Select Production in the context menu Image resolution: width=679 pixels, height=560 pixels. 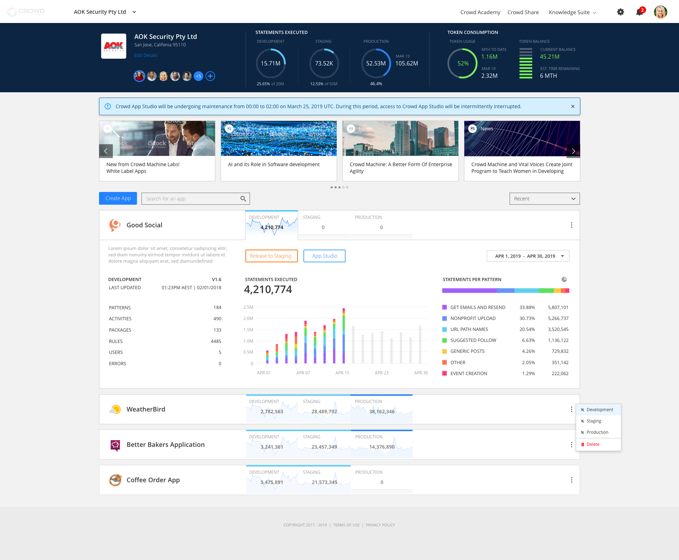598,432
